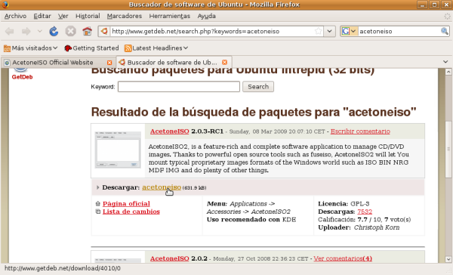This screenshot has height=275, width=453.
Task: Select the 'Licencia: GPL-3' text
Action: tap(344, 203)
